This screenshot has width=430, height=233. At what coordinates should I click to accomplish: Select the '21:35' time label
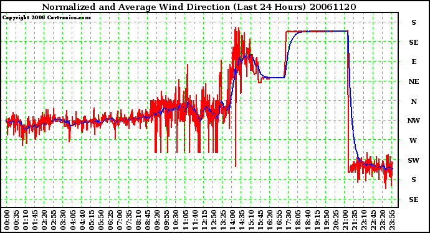point(354,220)
